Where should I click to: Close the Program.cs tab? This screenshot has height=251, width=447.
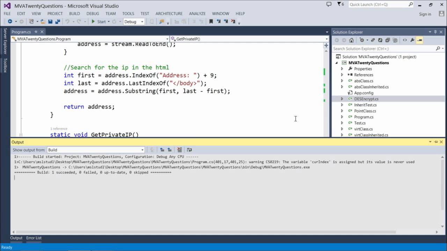click(x=42, y=32)
